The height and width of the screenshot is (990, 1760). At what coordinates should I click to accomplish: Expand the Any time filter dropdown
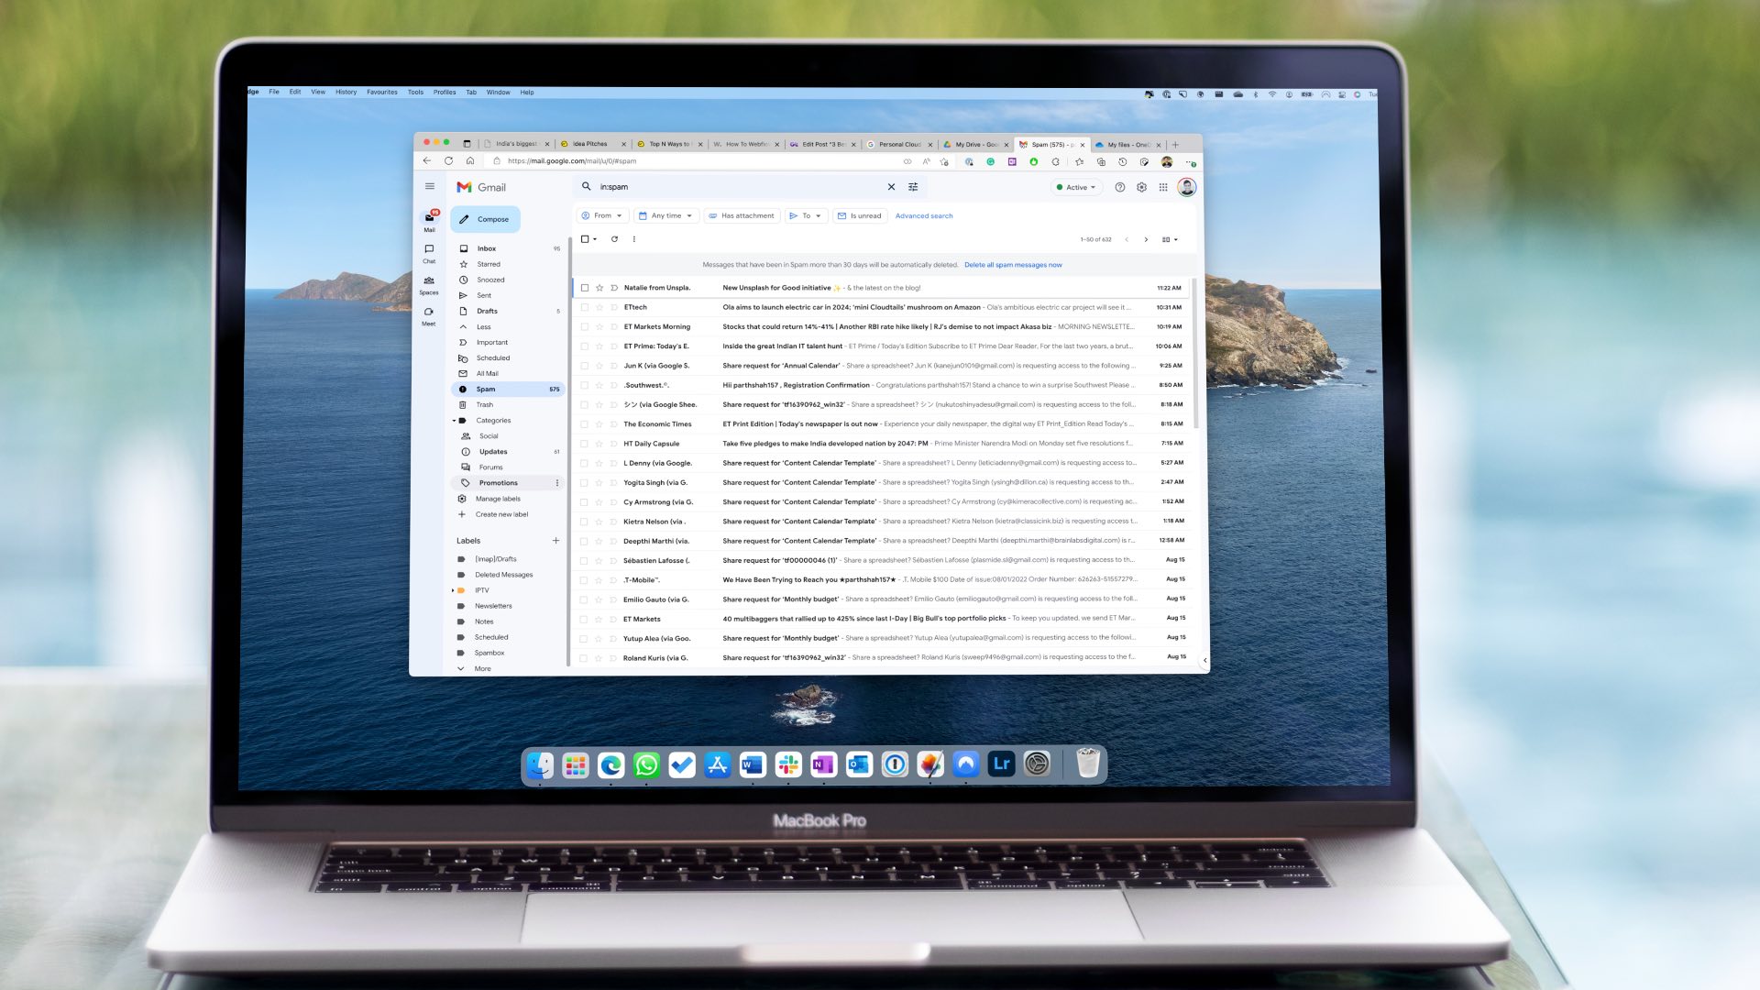[x=666, y=216]
